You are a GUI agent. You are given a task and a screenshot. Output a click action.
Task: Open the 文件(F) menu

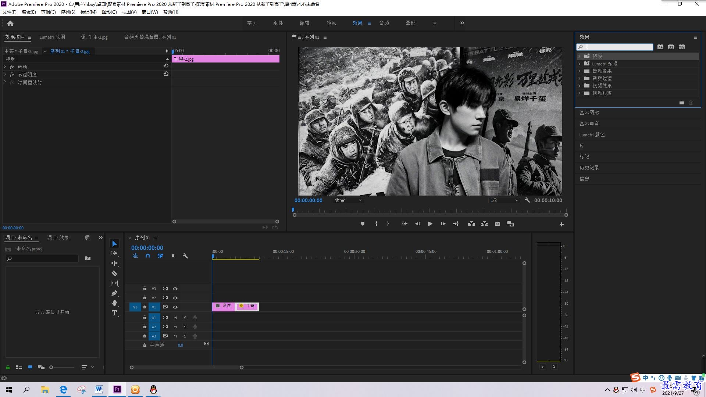click(10, 12)
